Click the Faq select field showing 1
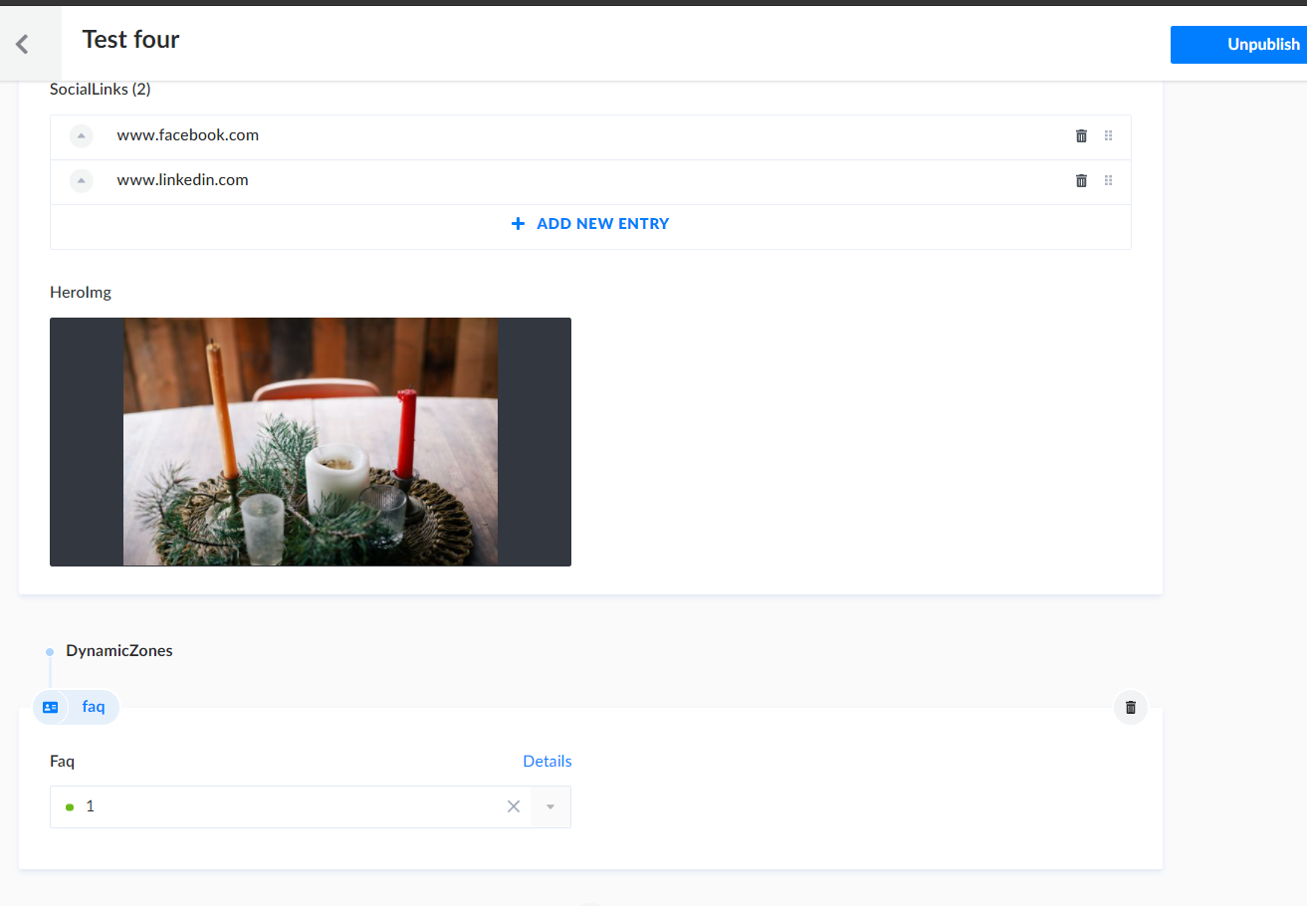 pyautogui.click(x=311, y=806)
